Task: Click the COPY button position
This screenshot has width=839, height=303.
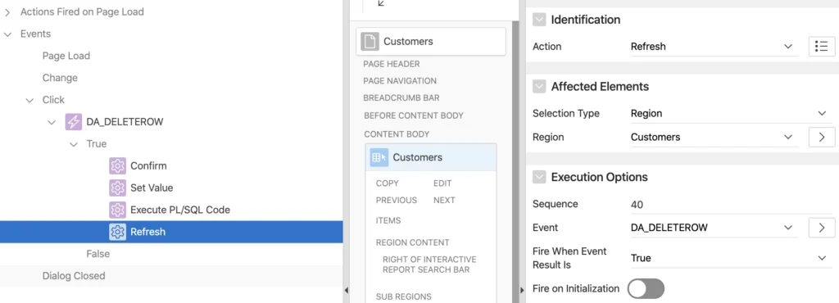Action: (388, 183)
